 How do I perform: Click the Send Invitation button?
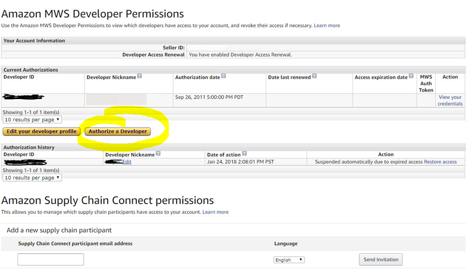click(x=381, y=259)
